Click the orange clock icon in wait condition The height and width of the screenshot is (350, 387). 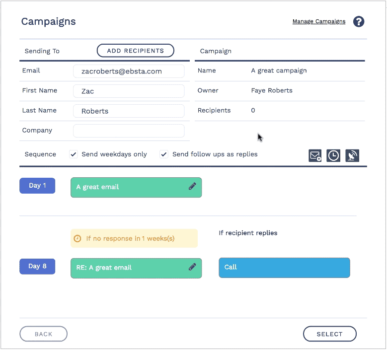pyautogui.click(x=77, y=238)
